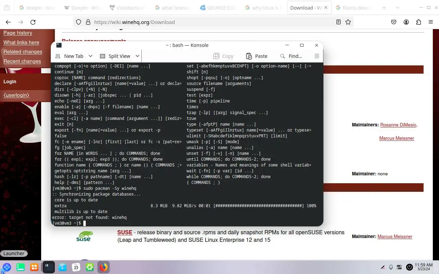Click Split View in Konsole toolbar

coord(115,56)
